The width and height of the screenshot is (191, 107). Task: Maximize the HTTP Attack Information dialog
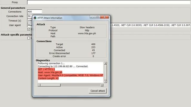pyautogui.click(x=98, y=17)
